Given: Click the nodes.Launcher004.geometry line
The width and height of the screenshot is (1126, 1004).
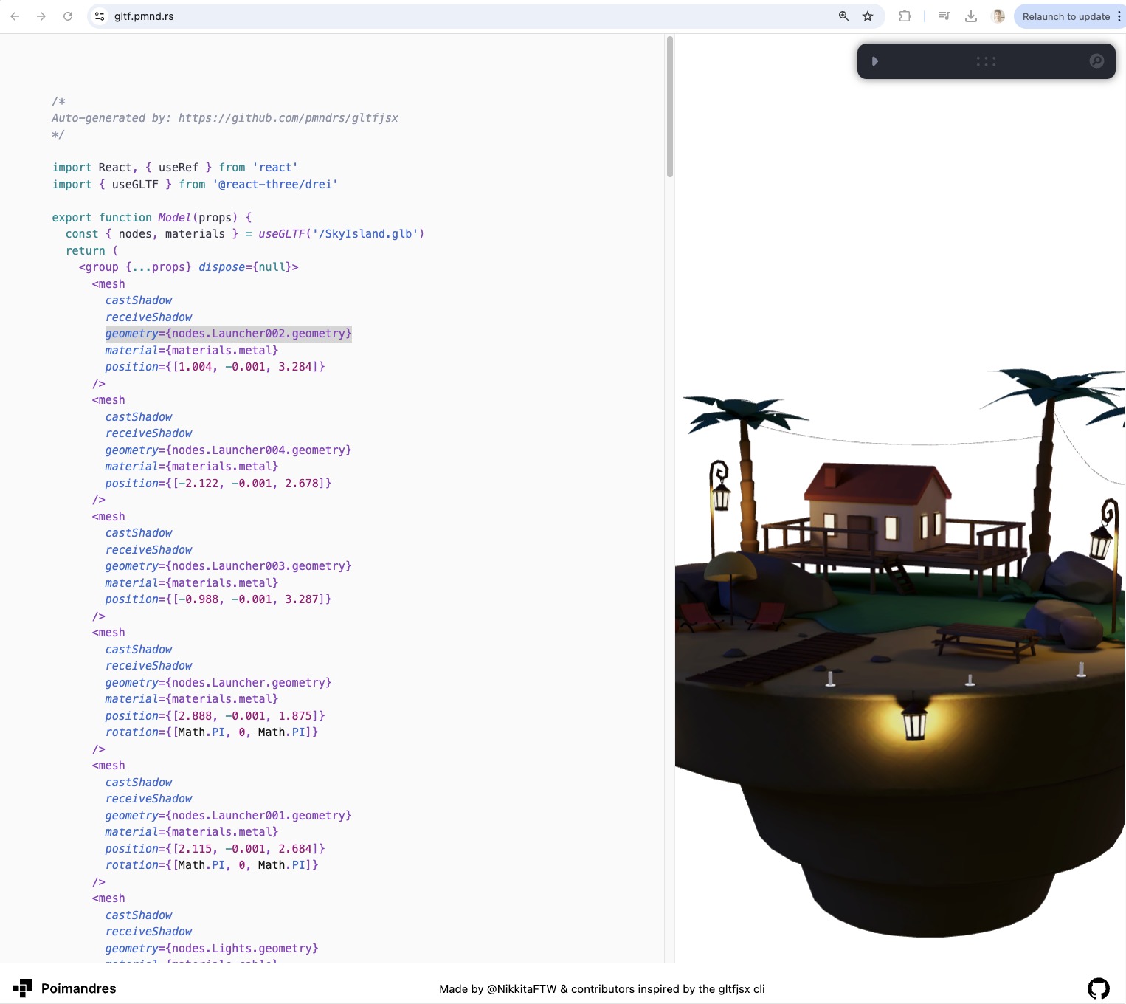Looking at the screenshot, I should [228, 450].
